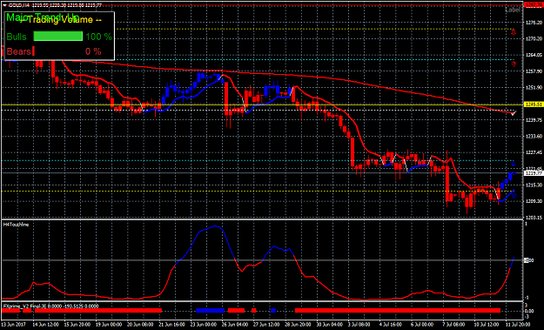Click the 'Bears' label in the volume panel

19,51
